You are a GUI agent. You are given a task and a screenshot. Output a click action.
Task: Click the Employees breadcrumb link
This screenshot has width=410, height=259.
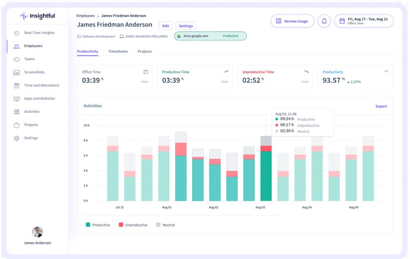click(x=86, y=16)
